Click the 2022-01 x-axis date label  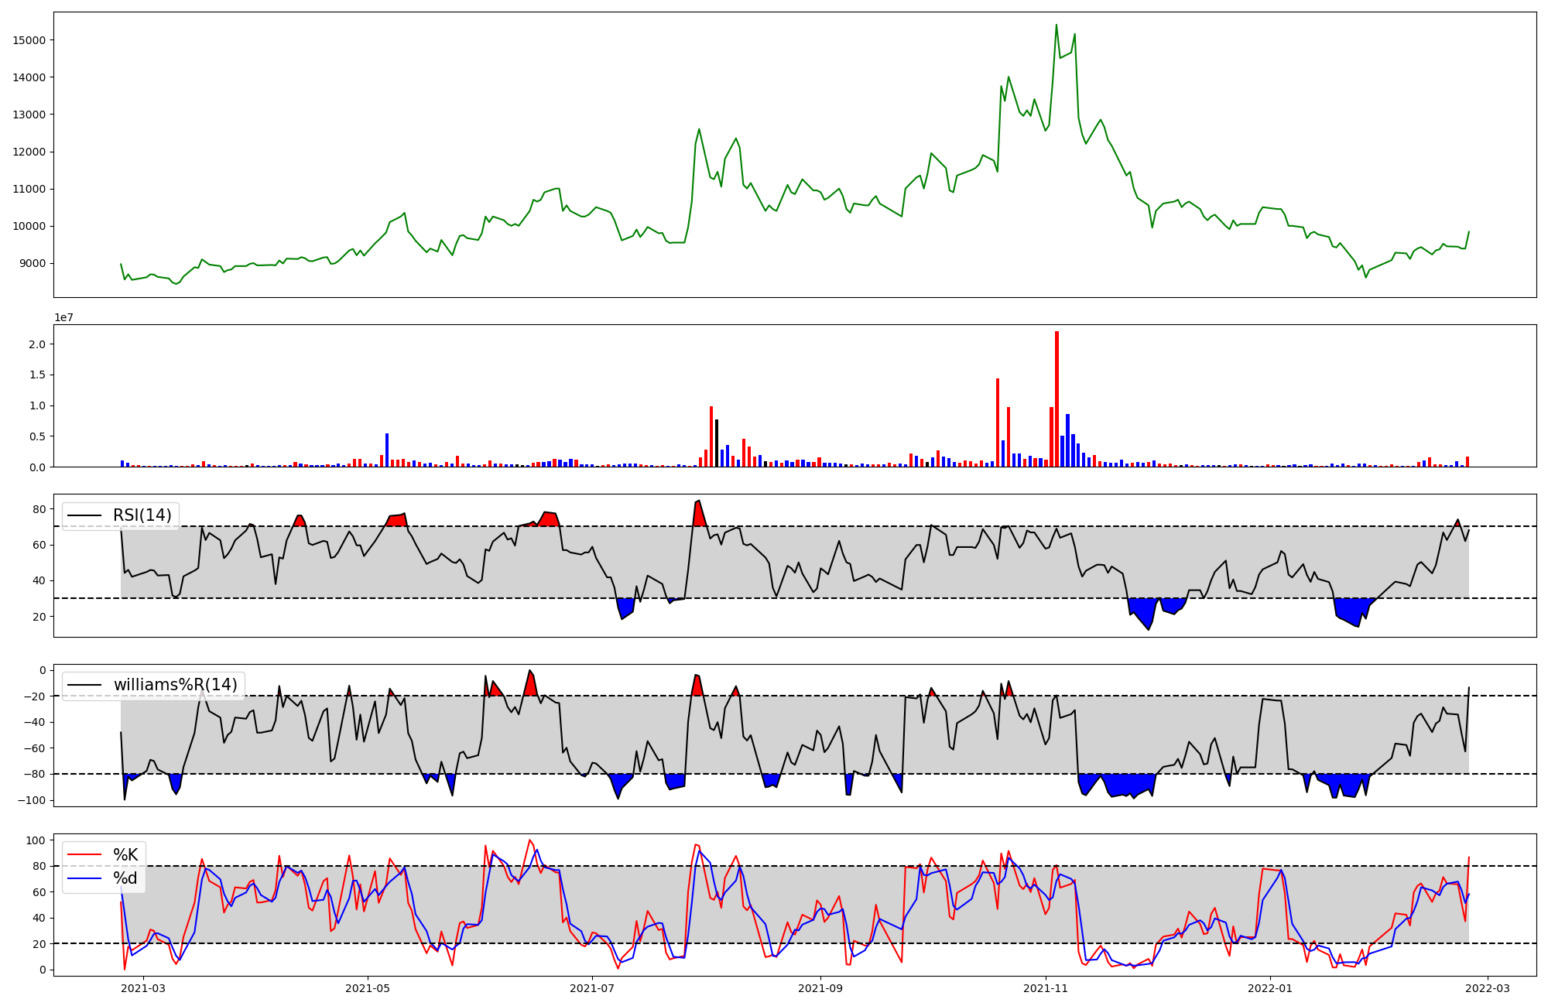[x=1270, y=987]
